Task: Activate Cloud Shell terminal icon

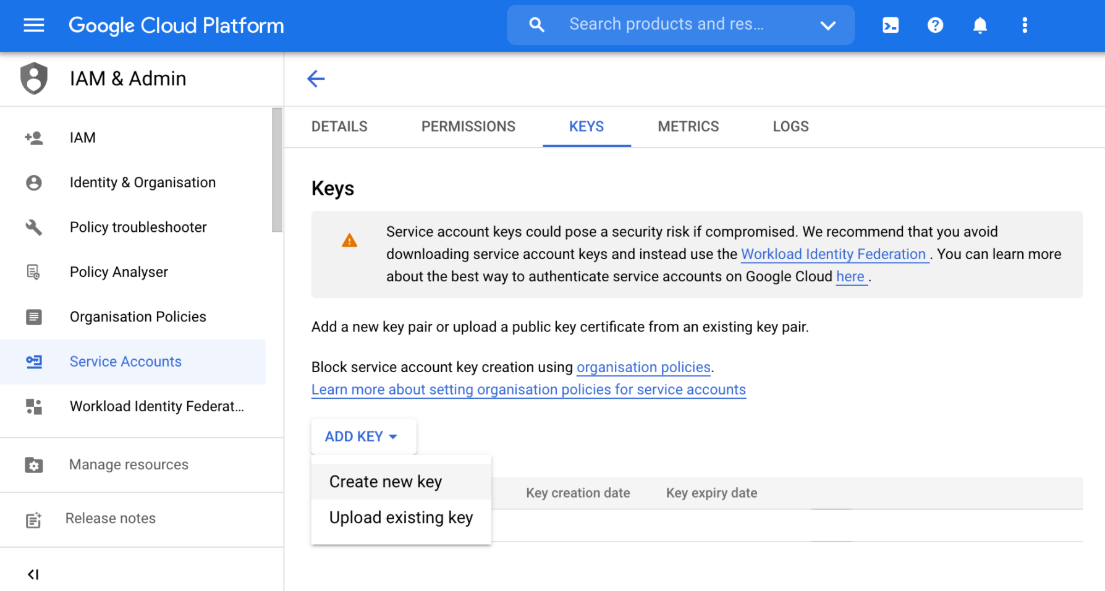Action: click(891, 25)
